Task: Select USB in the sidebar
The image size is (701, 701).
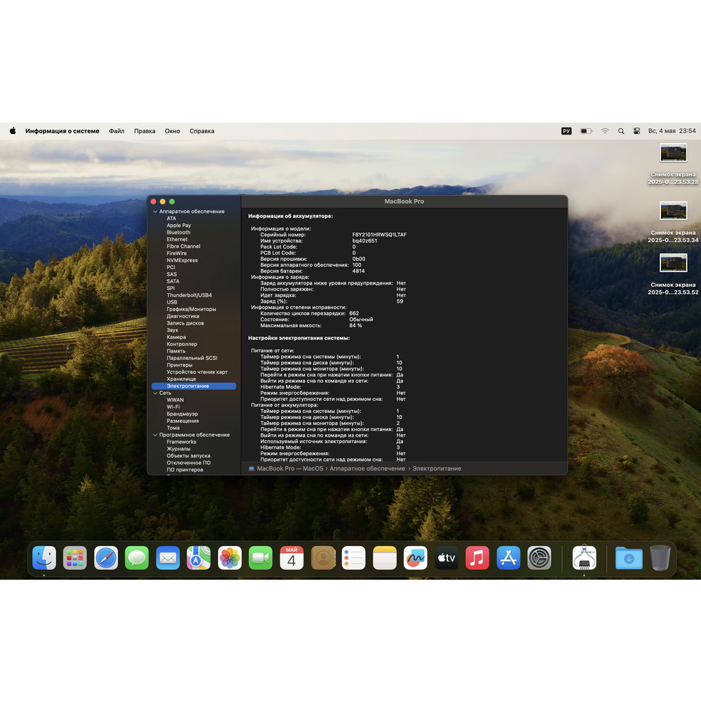Action: [172, 302]
